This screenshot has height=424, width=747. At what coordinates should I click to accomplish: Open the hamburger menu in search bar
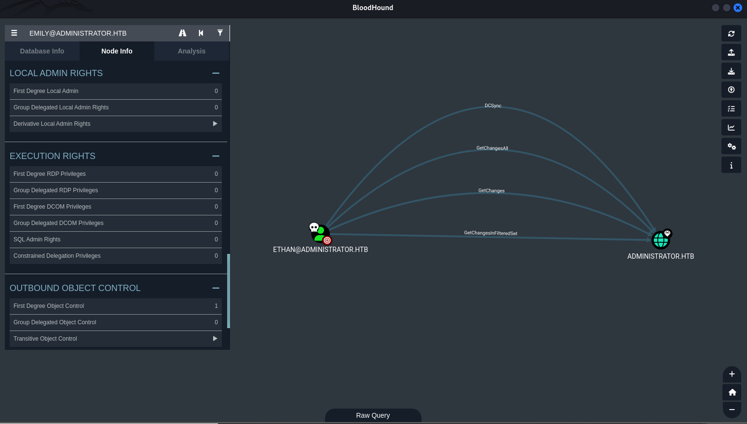coord(14,33)
